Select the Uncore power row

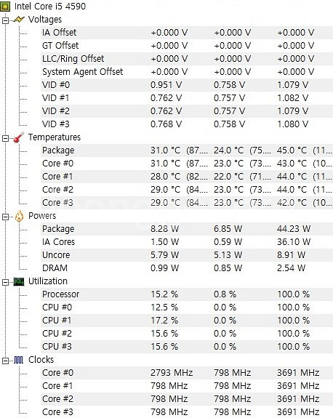point(187,255)
